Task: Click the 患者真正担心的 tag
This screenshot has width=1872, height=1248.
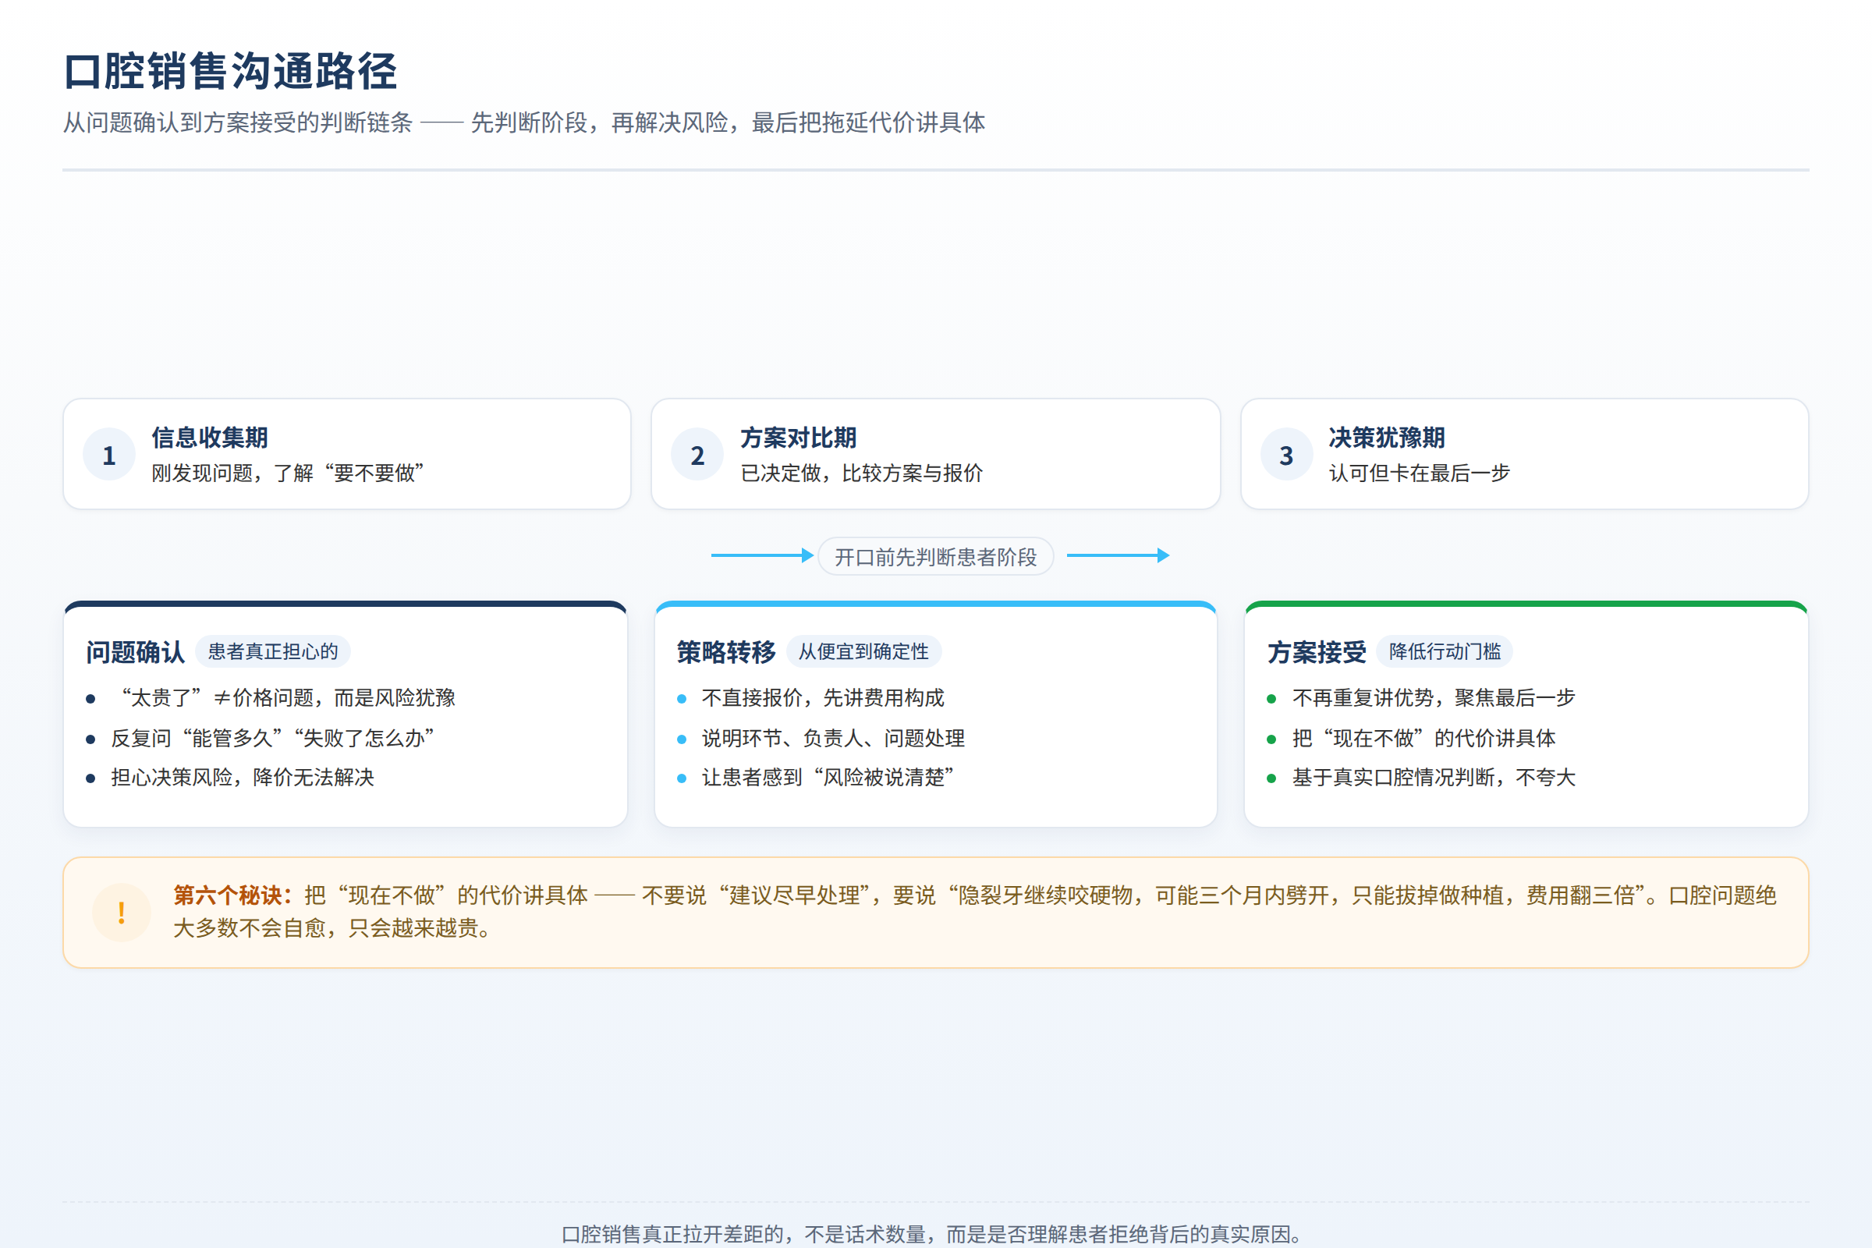Action: pyautogui.click(x=273, y=651)
